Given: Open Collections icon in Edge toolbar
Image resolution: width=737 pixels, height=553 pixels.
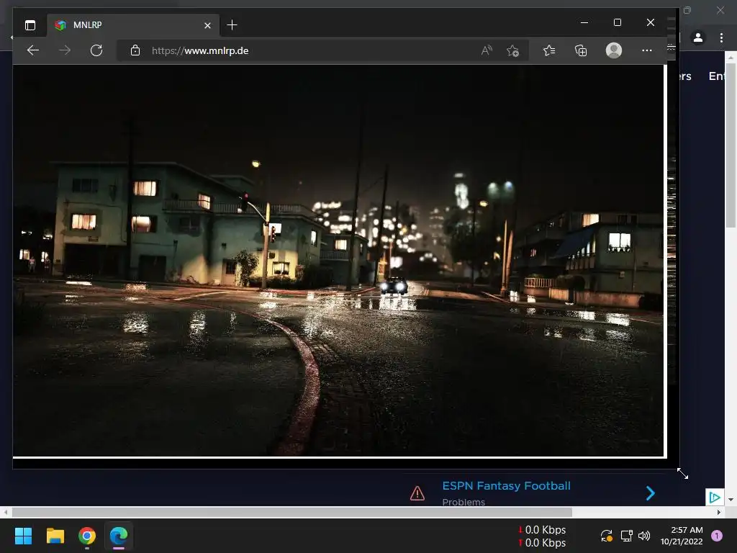Looking at the screenshot, I should 581,50.
